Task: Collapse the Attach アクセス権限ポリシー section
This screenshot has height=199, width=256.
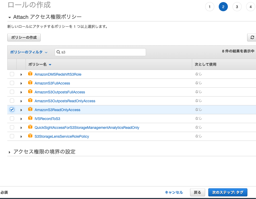Action: pos(10,17)
